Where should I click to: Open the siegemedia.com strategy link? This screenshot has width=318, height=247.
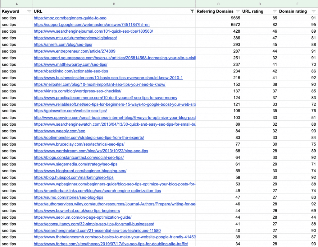click(75, 164)
